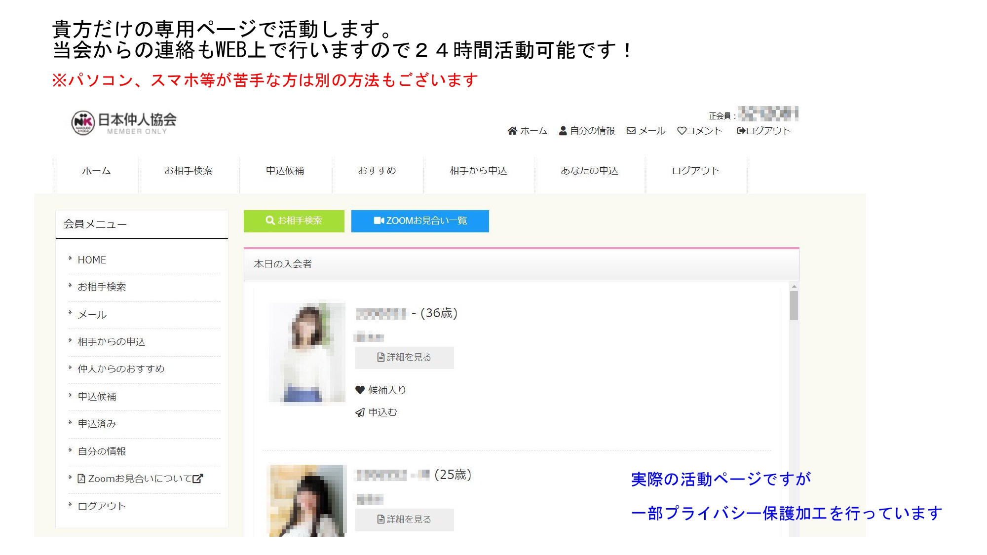The height and width of the screenshot is (555, 987).
Task: Click video camera icon on ZOOM button
Action: pos(379,221)
